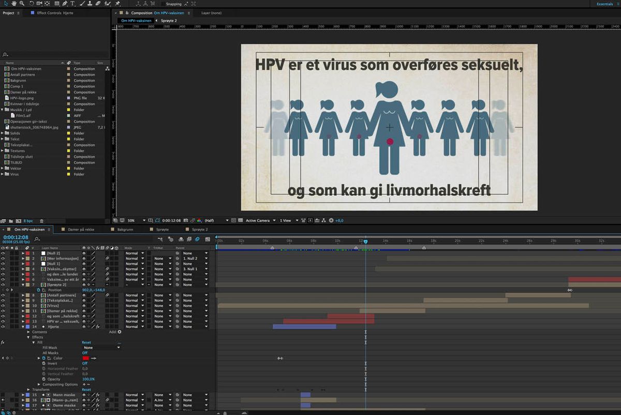Click Reset for the Transform group
Viewport: 621px width, 415px height.
coord(86,390)
